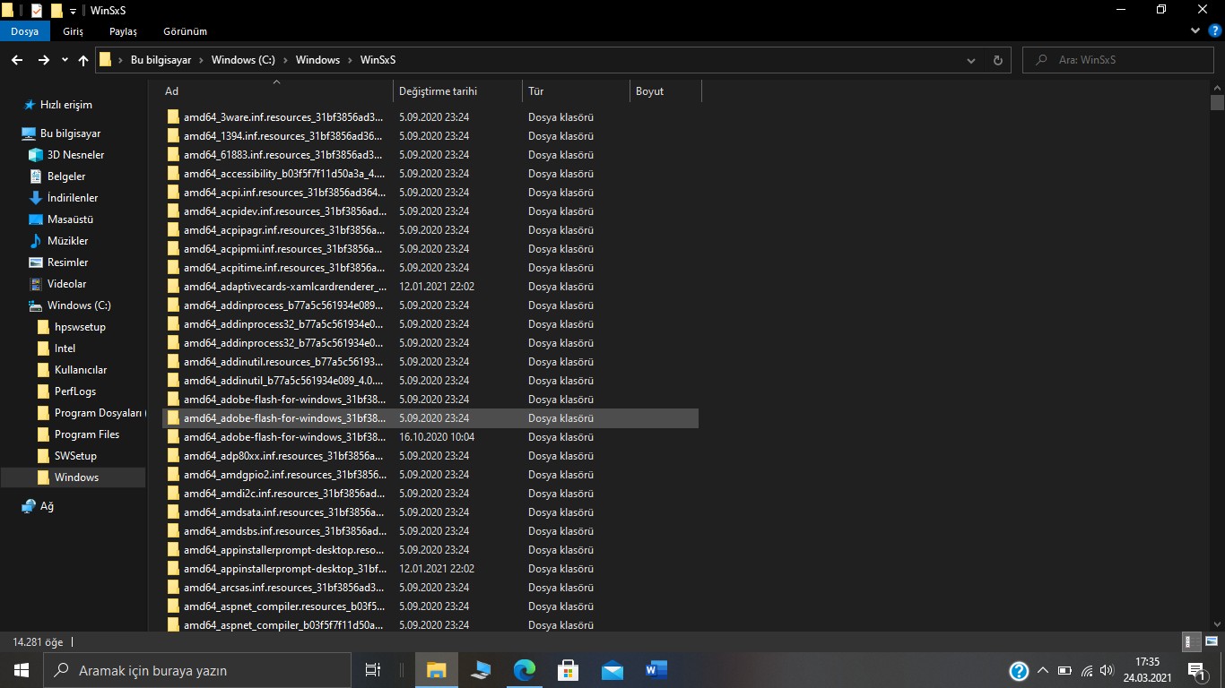Click folder icon of amd64_amdsbs.inf.resources
The width and height of the screenshot is (1225, 688).
(174, 531)
